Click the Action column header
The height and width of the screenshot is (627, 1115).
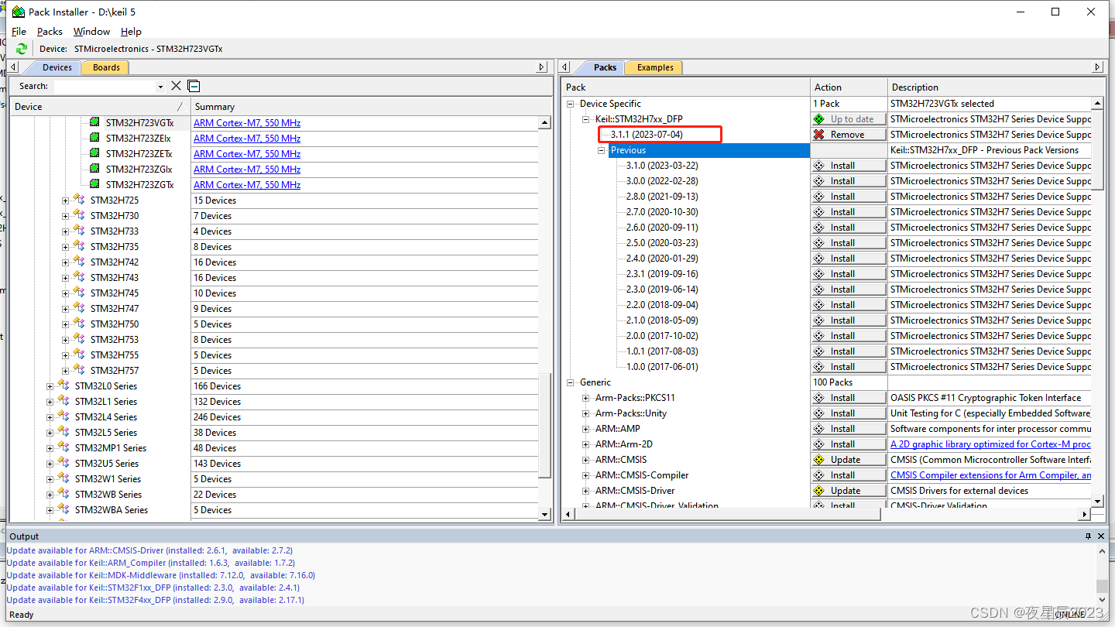[849, 87]
